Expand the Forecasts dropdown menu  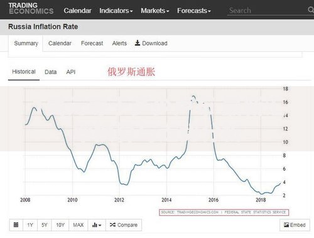(x=194, y=11)
